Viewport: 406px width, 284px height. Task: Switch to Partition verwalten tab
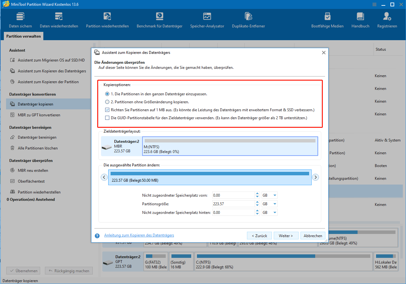click(24, 36)
